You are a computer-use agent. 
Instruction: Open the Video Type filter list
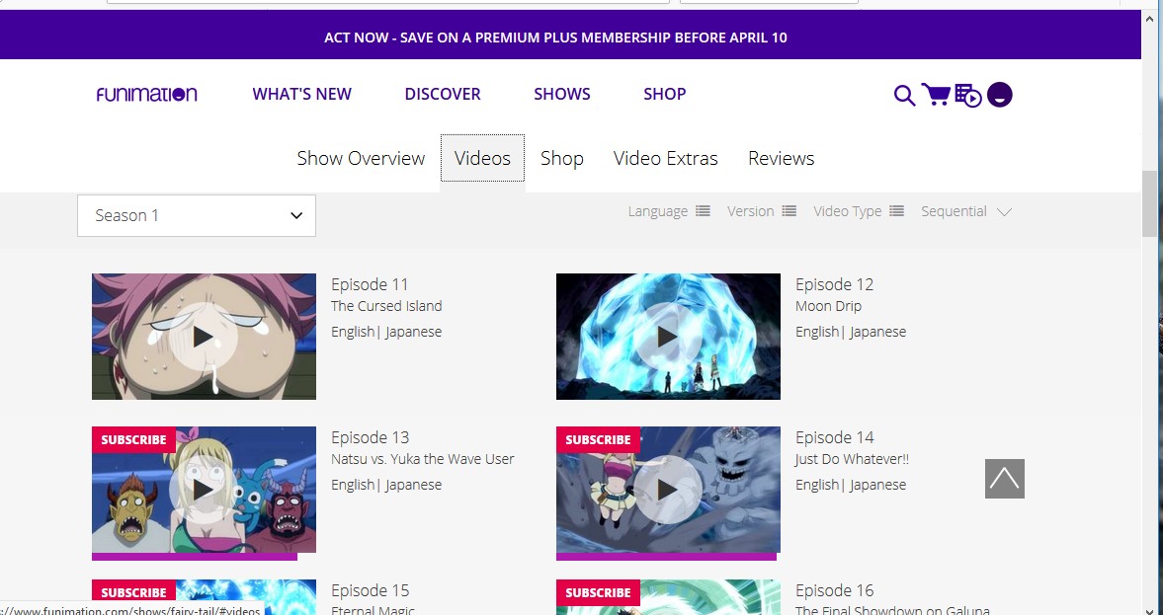click(x=858, y=211)
